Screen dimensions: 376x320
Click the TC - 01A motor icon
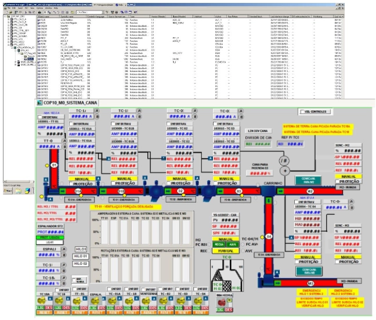112,301
